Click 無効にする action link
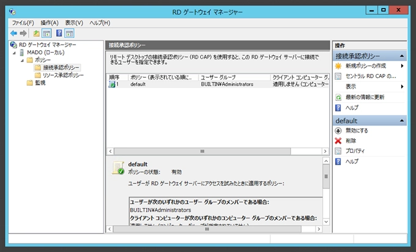This screenshot has height=252, width=416. click(357, 130)
